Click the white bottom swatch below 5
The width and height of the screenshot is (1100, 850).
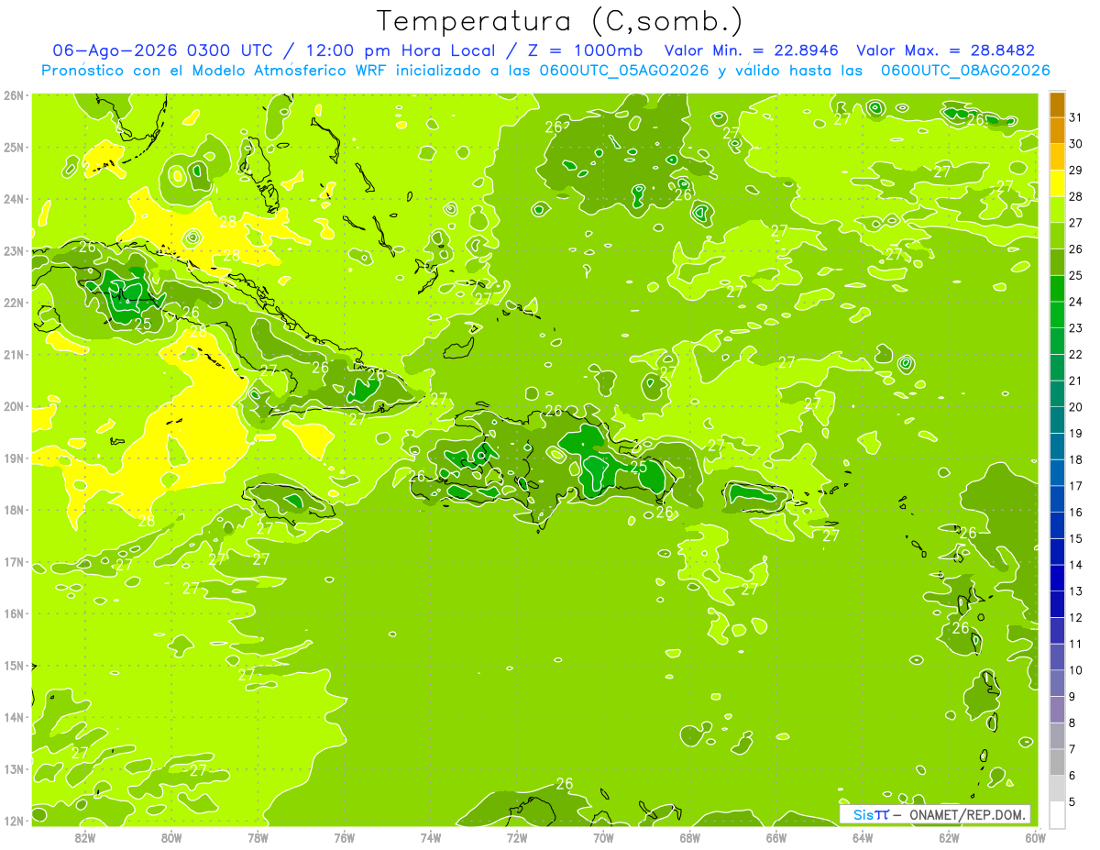point(1057,814)
